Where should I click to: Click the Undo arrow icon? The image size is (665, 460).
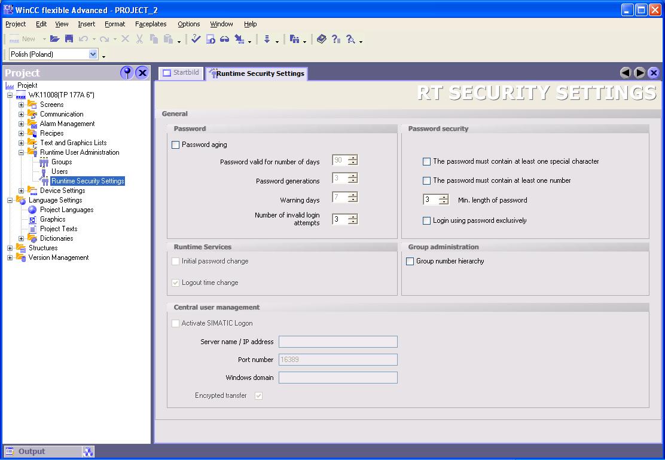click(84, 39)
